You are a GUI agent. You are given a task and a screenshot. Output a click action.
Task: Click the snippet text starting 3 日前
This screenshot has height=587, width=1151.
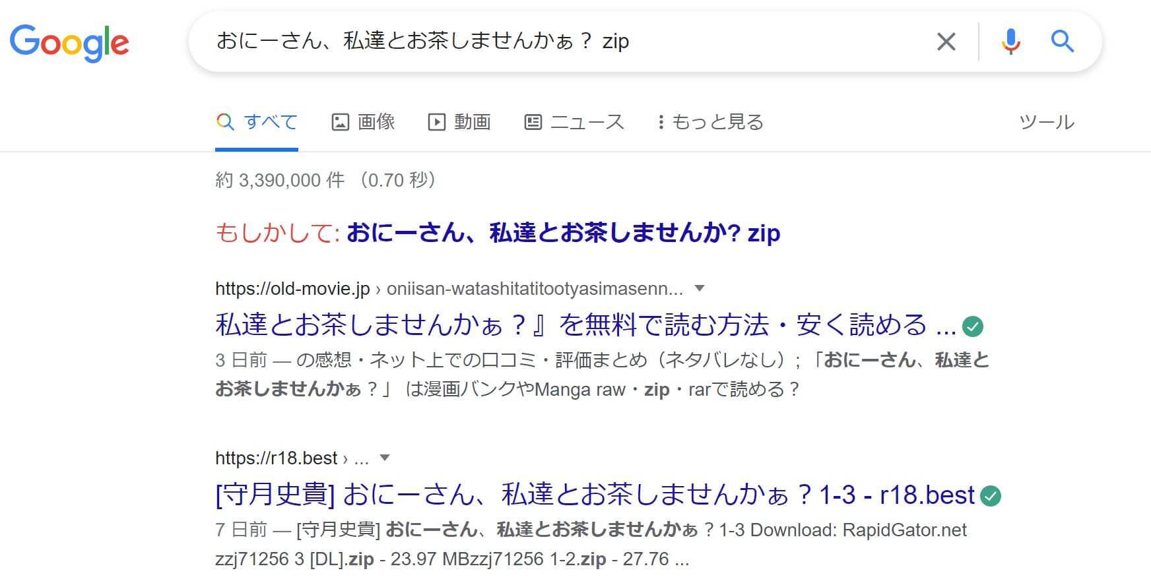pyautogui.click(x=603, y=375)
